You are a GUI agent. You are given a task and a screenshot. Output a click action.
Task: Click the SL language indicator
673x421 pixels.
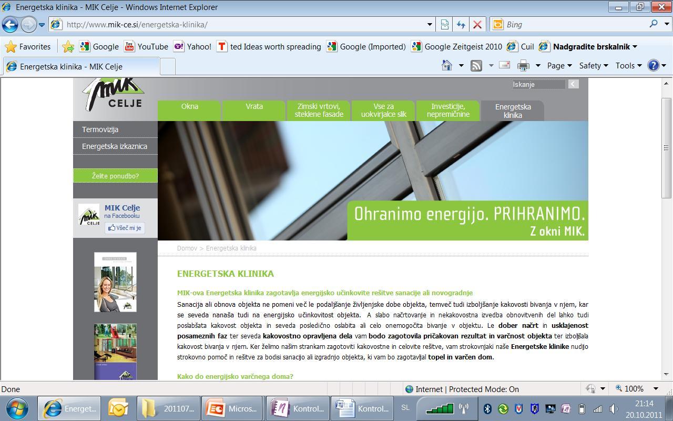pos(405,408)
